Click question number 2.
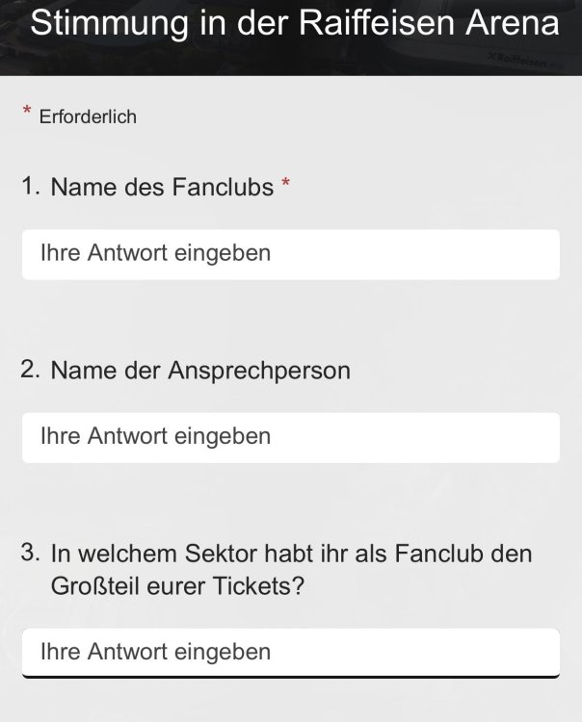582x722 pixels. 31,370
